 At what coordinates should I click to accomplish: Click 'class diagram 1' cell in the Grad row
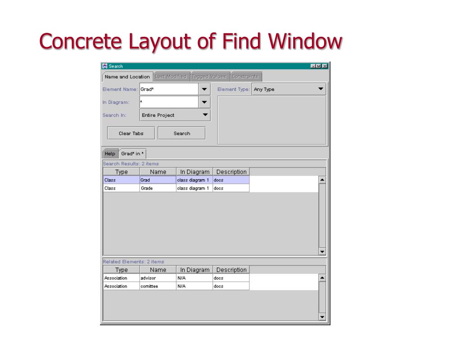[194, 180]
